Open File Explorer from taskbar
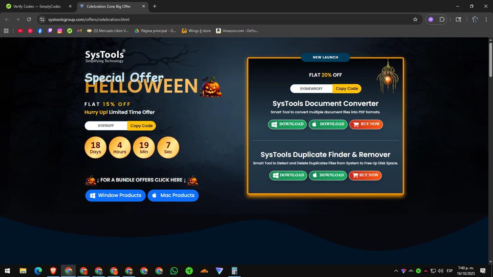This screenshot has width=493, height=277. [23, 271]
